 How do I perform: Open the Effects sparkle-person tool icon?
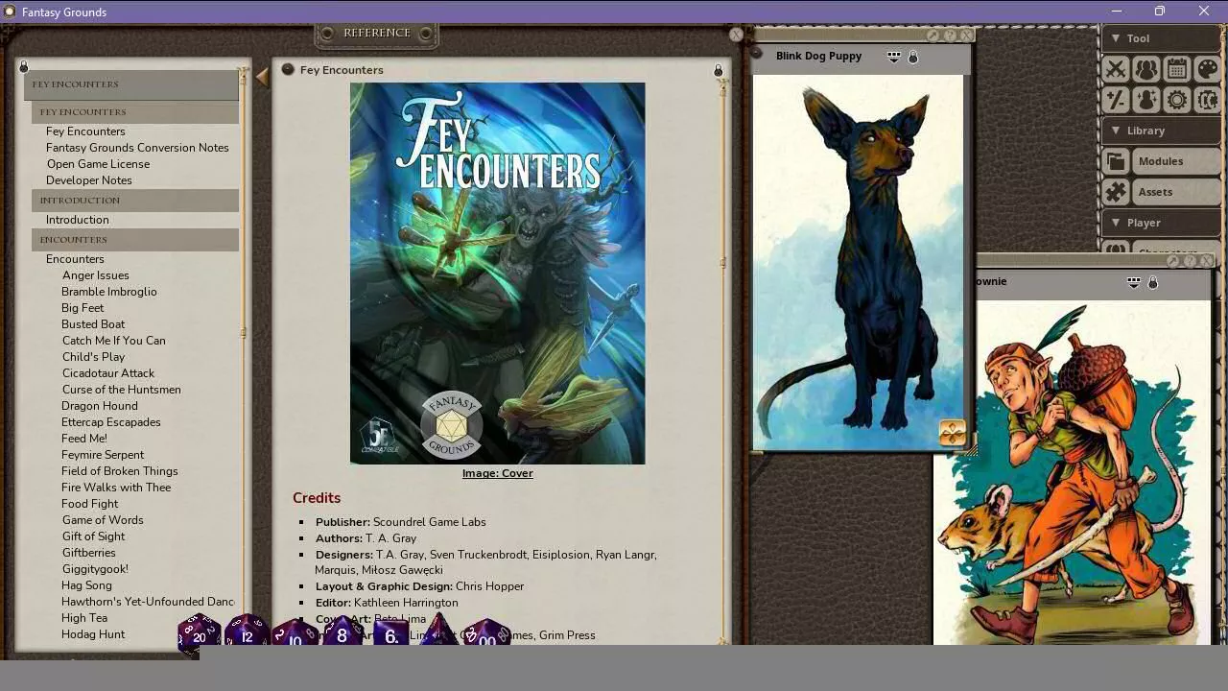pyautogui.click(x=1146, y=100)
